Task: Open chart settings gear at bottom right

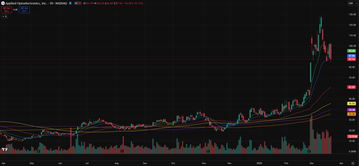Action: point(352,163)
